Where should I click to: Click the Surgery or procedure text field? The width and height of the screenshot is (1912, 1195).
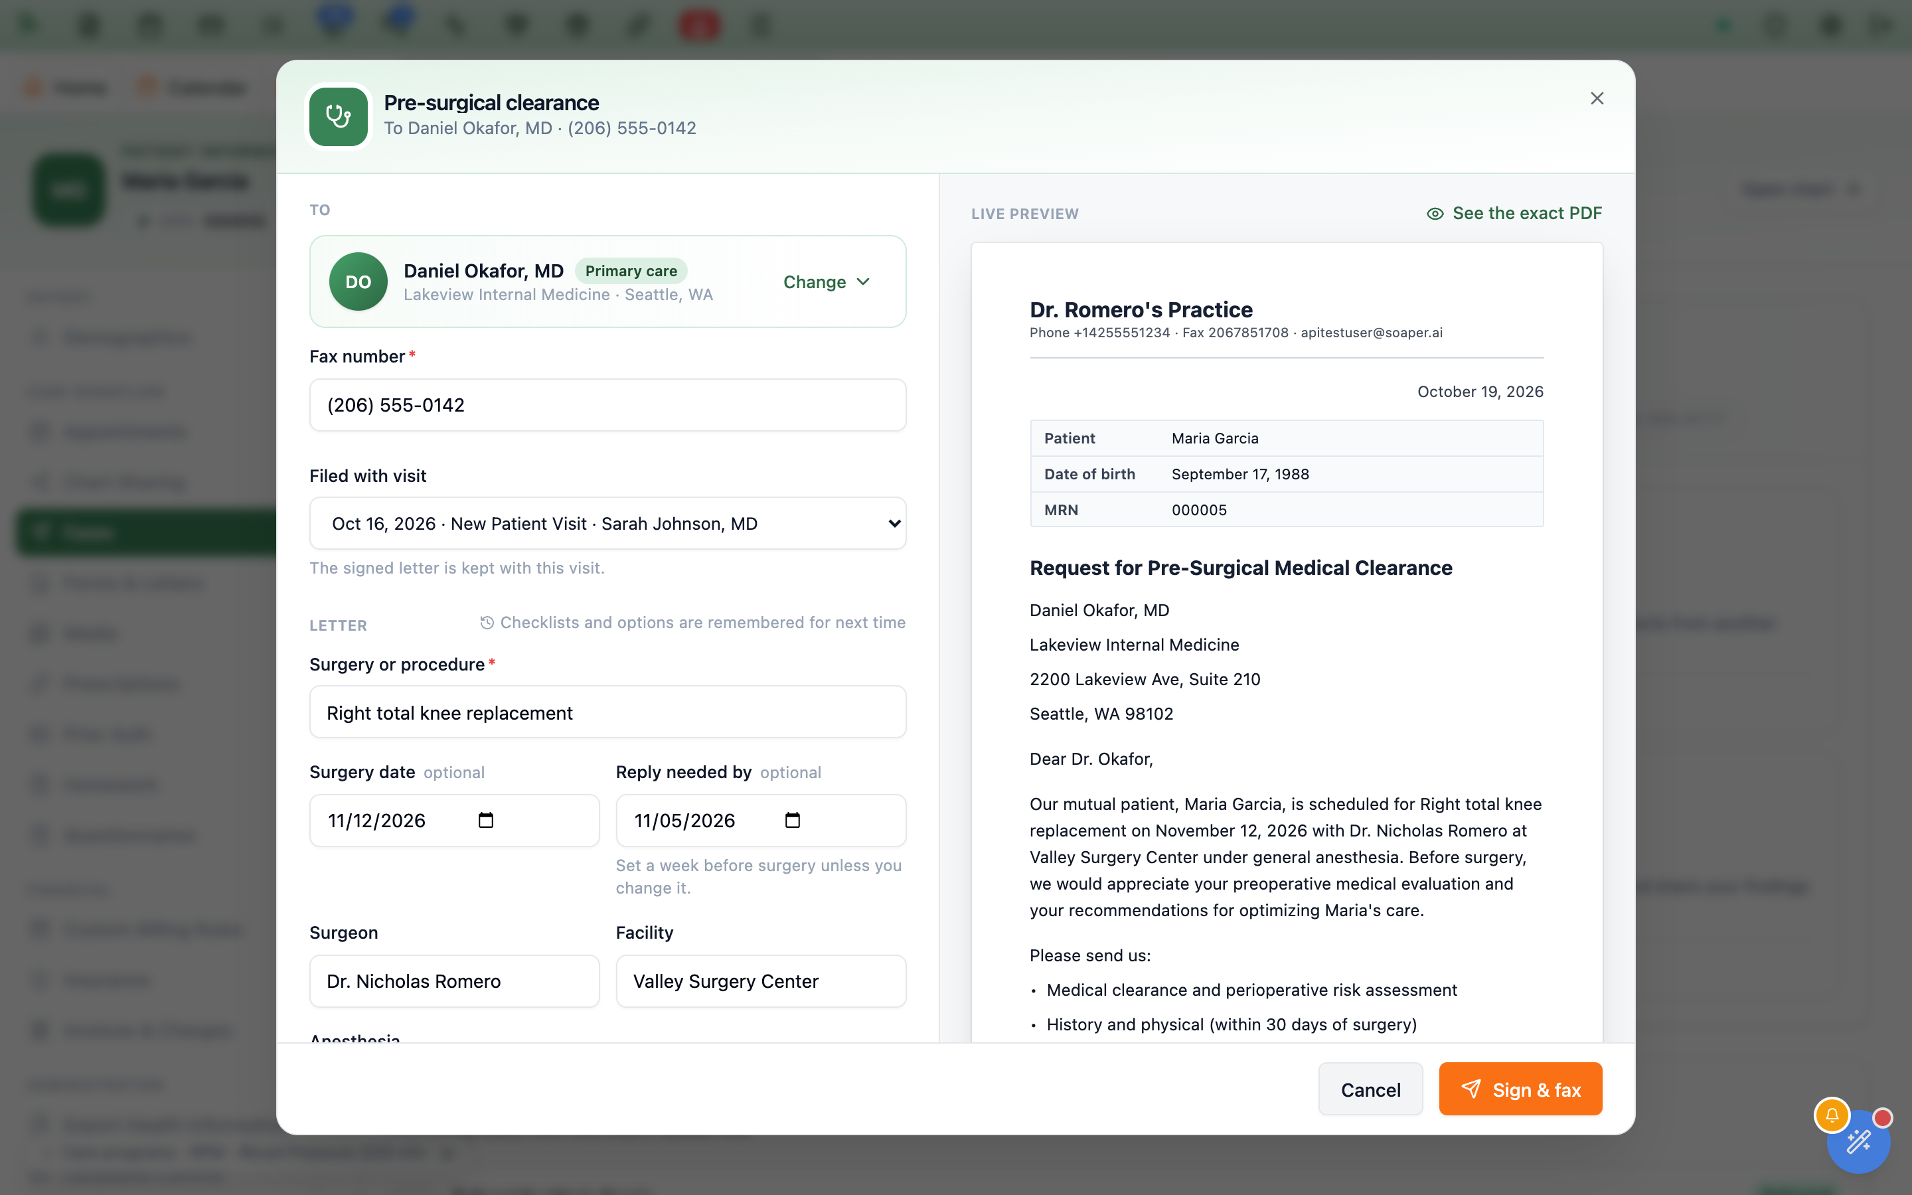pos(607,712)
